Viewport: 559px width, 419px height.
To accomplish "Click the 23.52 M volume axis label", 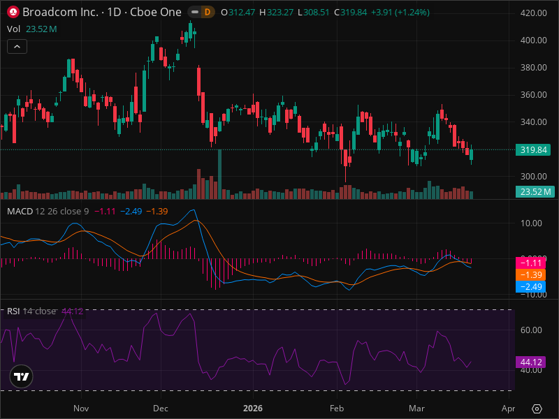I will pos(535,191).
